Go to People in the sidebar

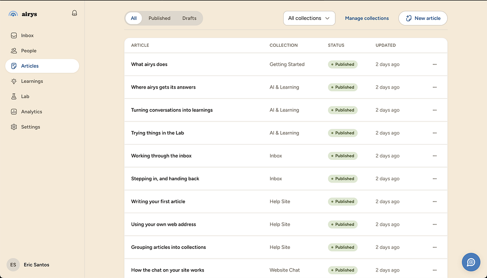pos(42,51)
